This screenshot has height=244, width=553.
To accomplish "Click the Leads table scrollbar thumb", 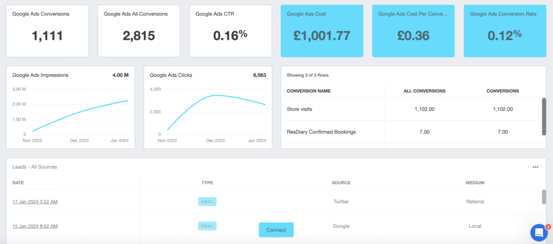I will 544,197.
